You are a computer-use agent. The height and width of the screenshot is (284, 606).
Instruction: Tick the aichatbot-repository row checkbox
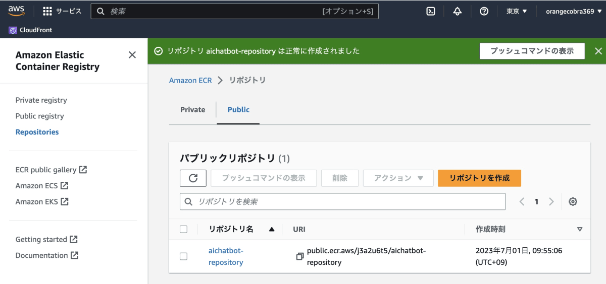(183, 256)
